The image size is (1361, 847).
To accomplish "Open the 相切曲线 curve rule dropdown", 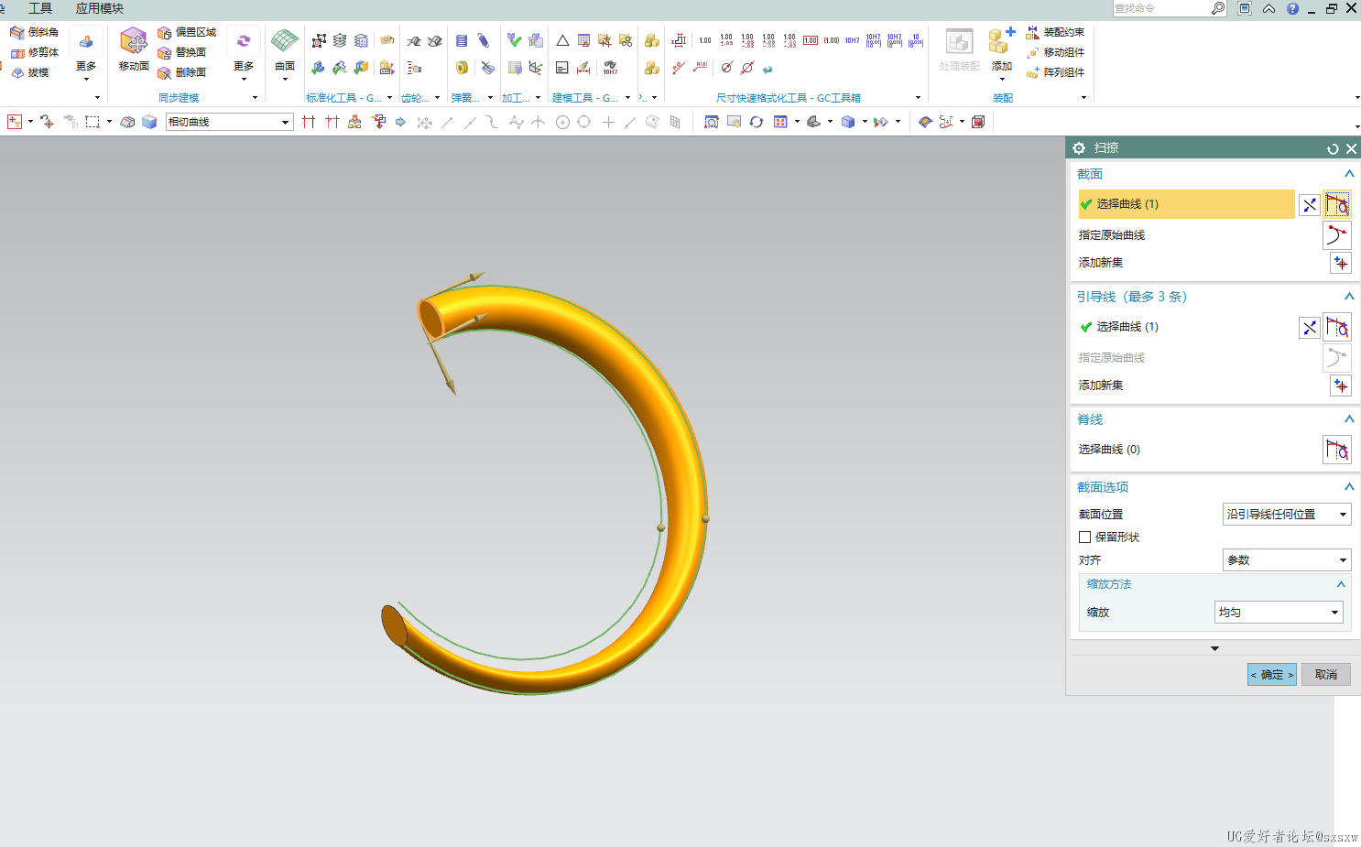I will coord(229,122).
